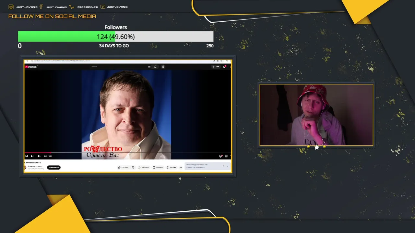Open the on-screen keyboard icon in search
This screenshot has height=233, width=415.
click(149, 67)
